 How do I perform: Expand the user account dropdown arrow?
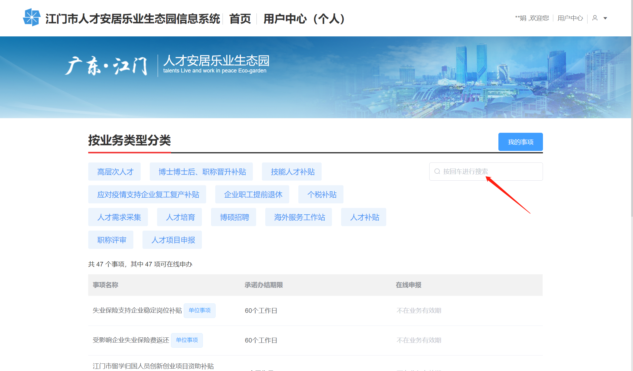point(605,18)
